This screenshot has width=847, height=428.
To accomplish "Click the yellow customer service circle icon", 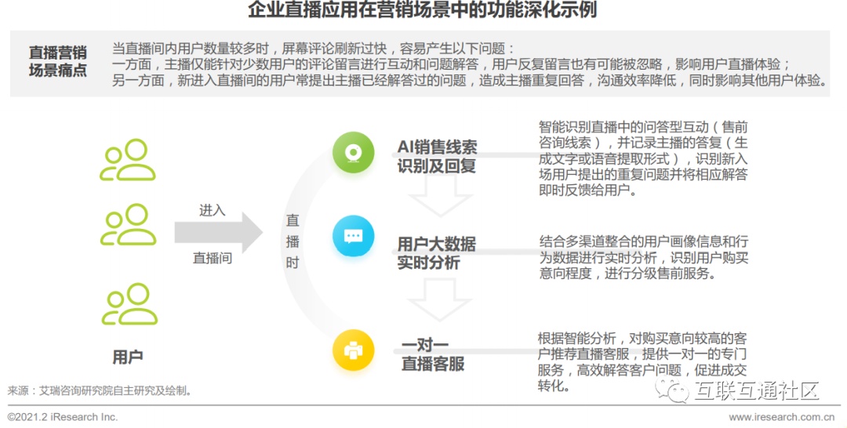I will (353, 350).
